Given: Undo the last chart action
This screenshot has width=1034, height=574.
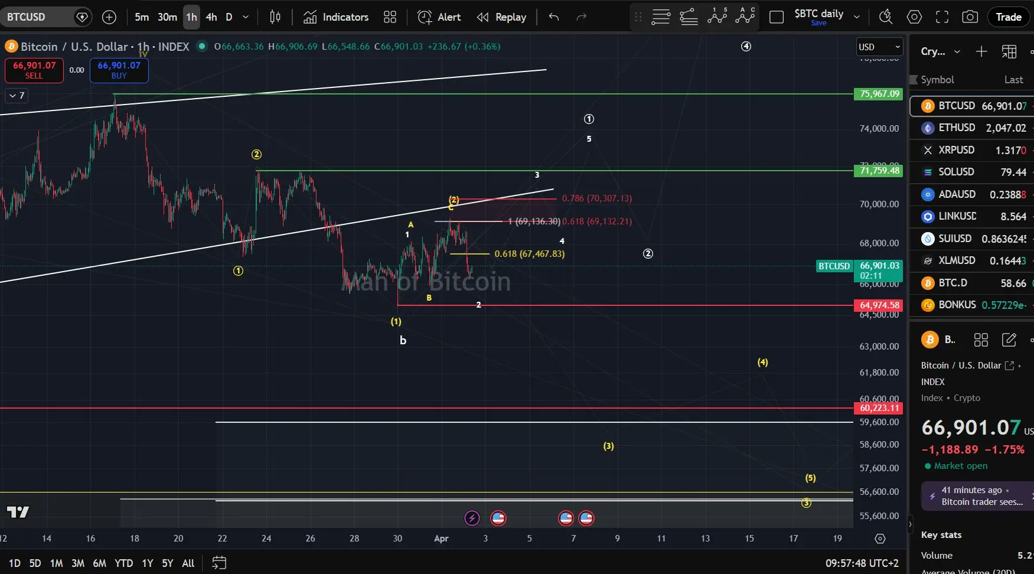Looking at the screenshot, I should pyautogui.click(x=554, y=17).
